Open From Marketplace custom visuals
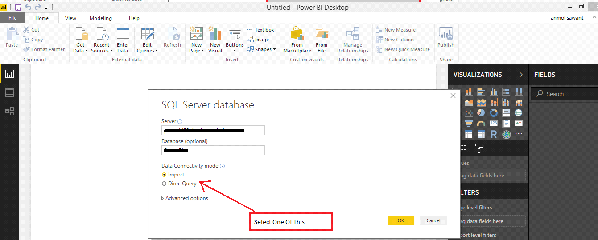This screenshot has height=240, width=598. tap(297, 40)
